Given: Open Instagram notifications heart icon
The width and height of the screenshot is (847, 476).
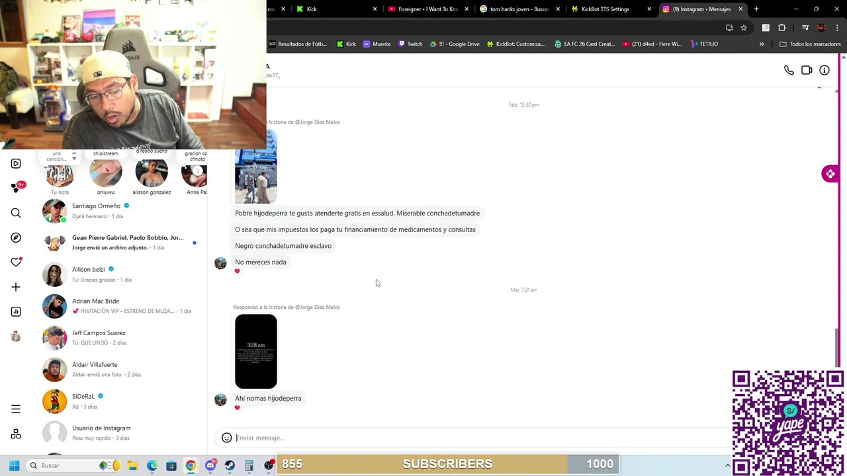Looking at the screenshot, I should coord(16,262).
